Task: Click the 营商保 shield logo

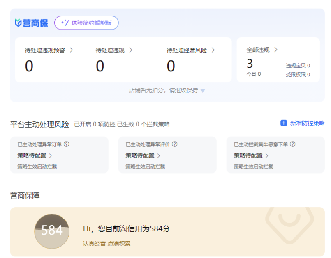Action: point(19,23)
